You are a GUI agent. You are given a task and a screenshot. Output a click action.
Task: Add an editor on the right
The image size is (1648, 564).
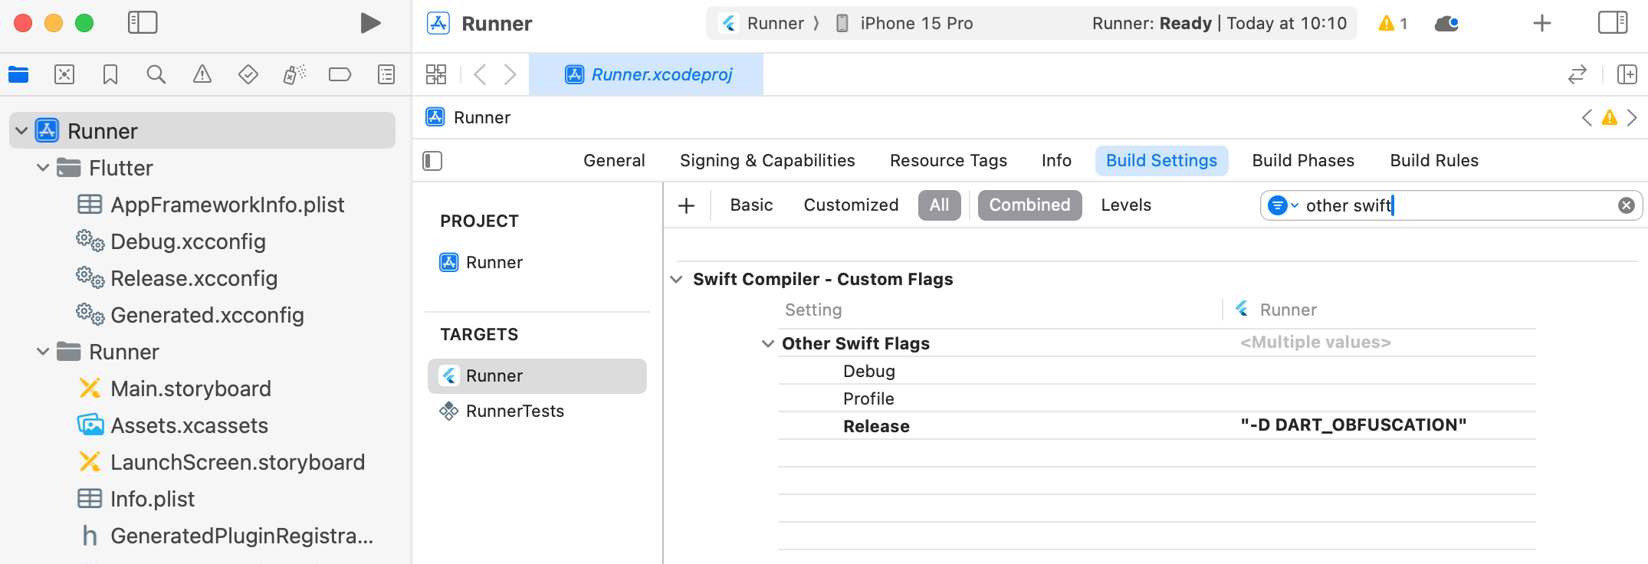[1627, 74]
